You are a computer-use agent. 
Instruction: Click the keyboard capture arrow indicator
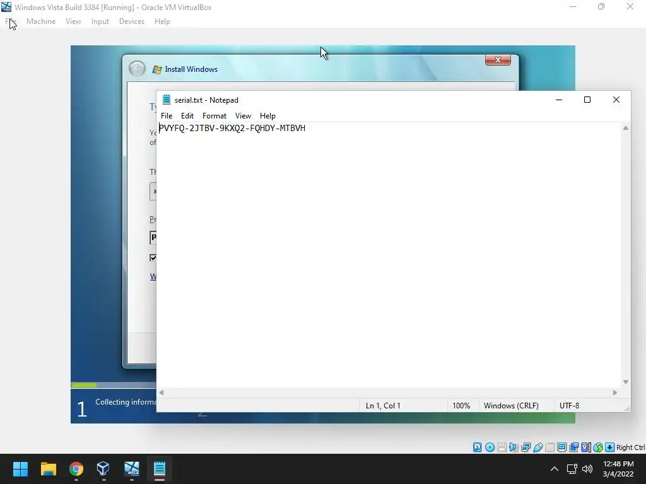click(x=610, y=447)
